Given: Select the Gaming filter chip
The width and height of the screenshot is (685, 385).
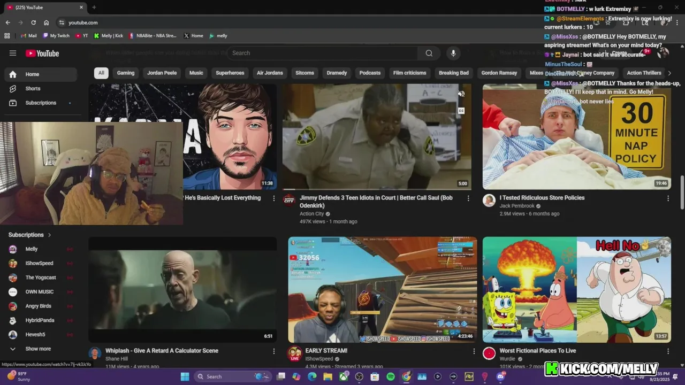Looking at the screenshot, I should [x=126, y=73].
